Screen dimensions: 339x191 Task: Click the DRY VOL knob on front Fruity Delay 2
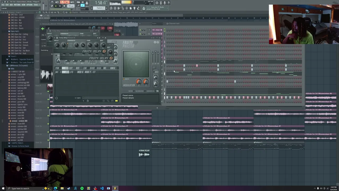[x=103, y=45]
